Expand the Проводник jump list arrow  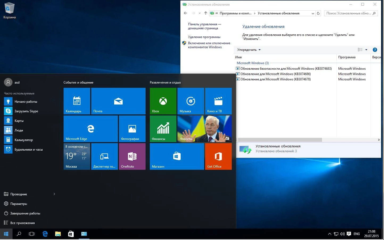[x=54, y=194]
